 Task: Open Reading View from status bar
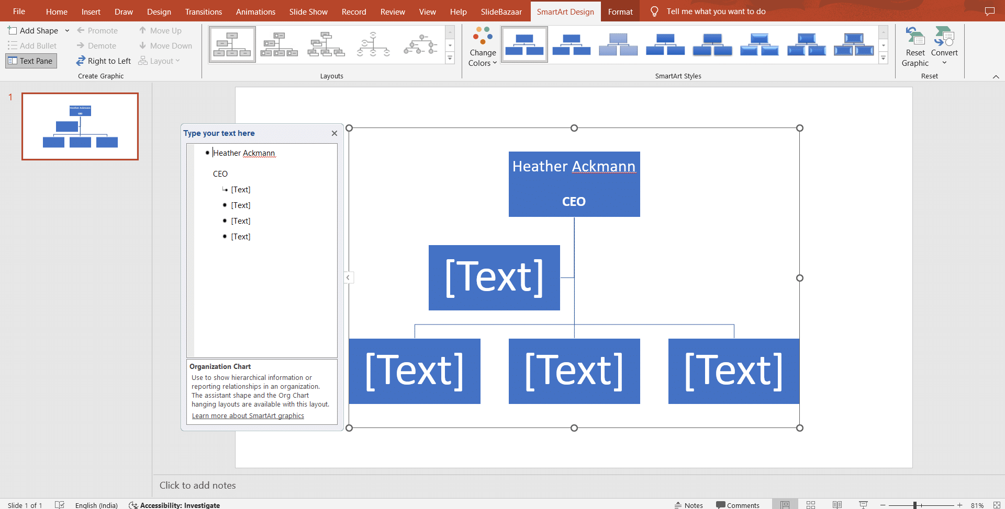point(836,504)
